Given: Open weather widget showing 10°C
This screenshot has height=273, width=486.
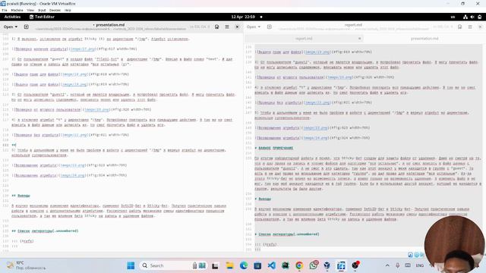Looking at the screenshot, I should [27, 265].
